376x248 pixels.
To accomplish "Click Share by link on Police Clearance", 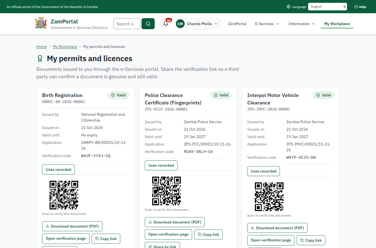I will (162, 245).
